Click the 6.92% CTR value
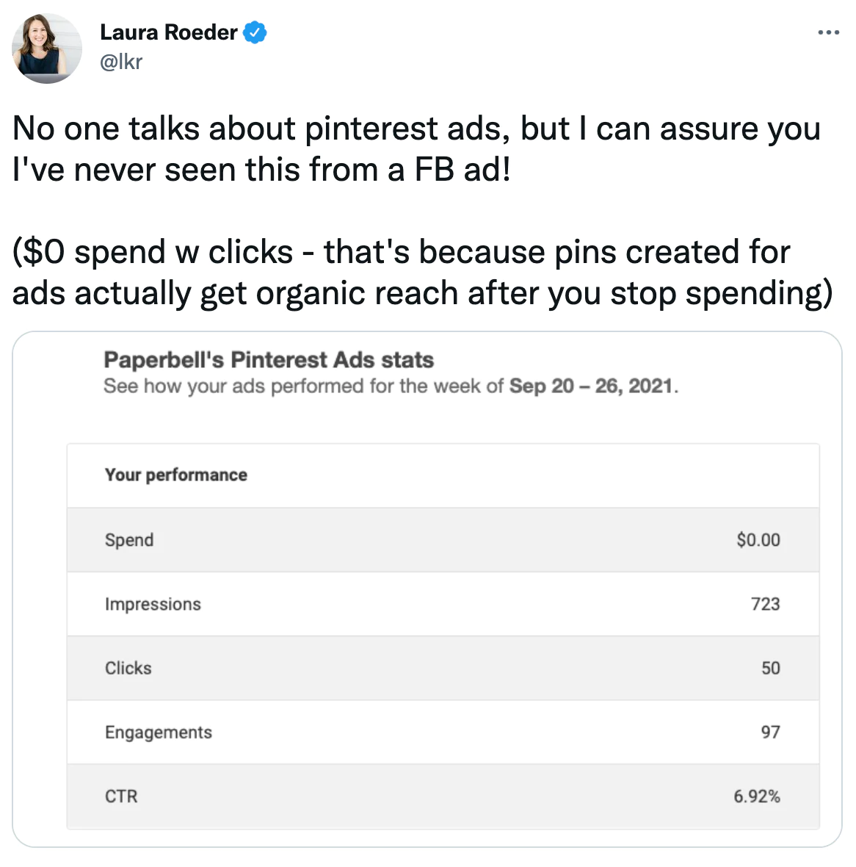Viewport: 856px width, 867px height. pos(757,796)
